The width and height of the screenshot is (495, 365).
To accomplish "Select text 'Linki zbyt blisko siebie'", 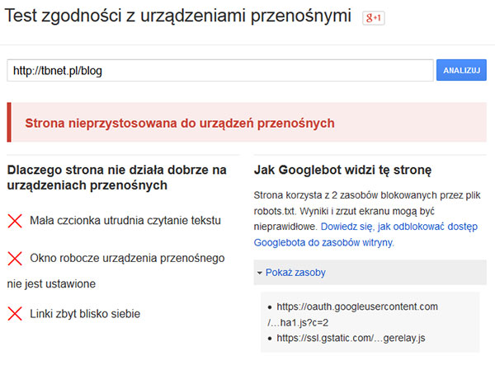I will coord(85,314).
